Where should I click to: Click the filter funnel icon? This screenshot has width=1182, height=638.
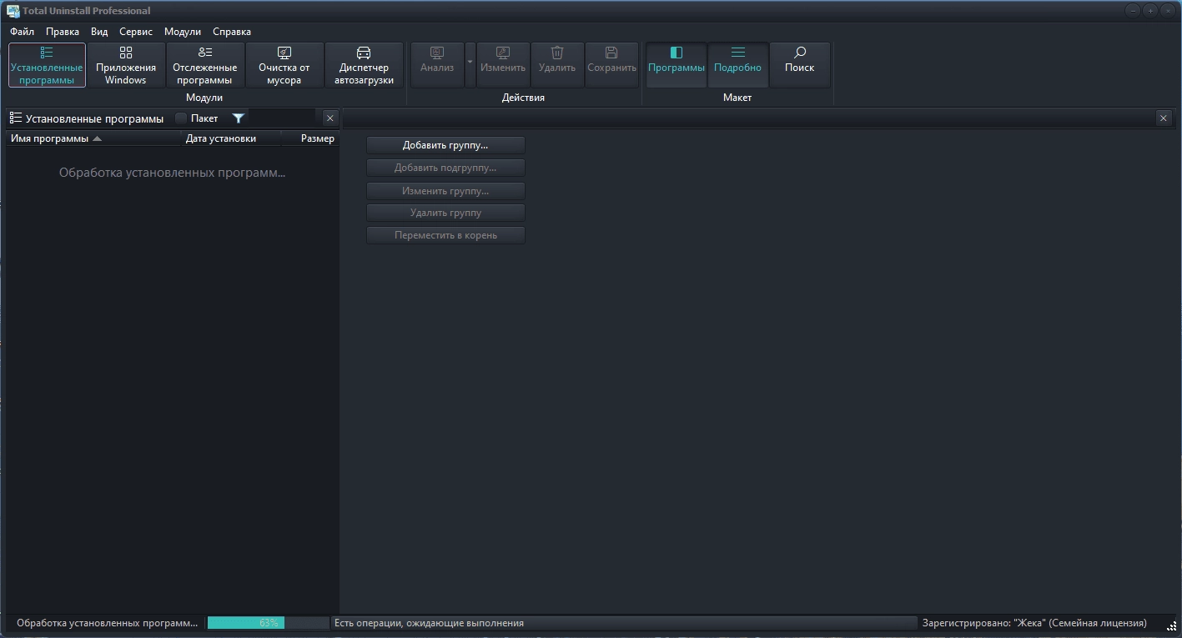239,118
